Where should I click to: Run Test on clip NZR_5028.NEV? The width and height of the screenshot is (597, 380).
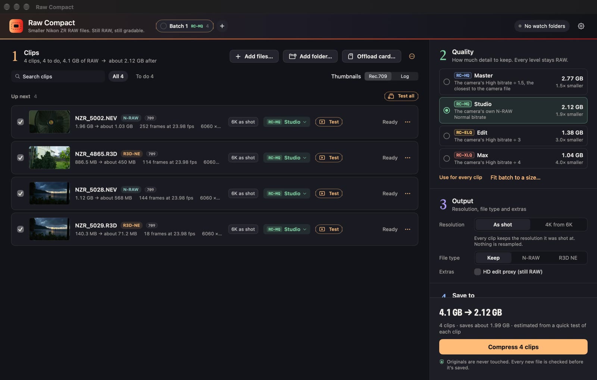pos(329,193)
